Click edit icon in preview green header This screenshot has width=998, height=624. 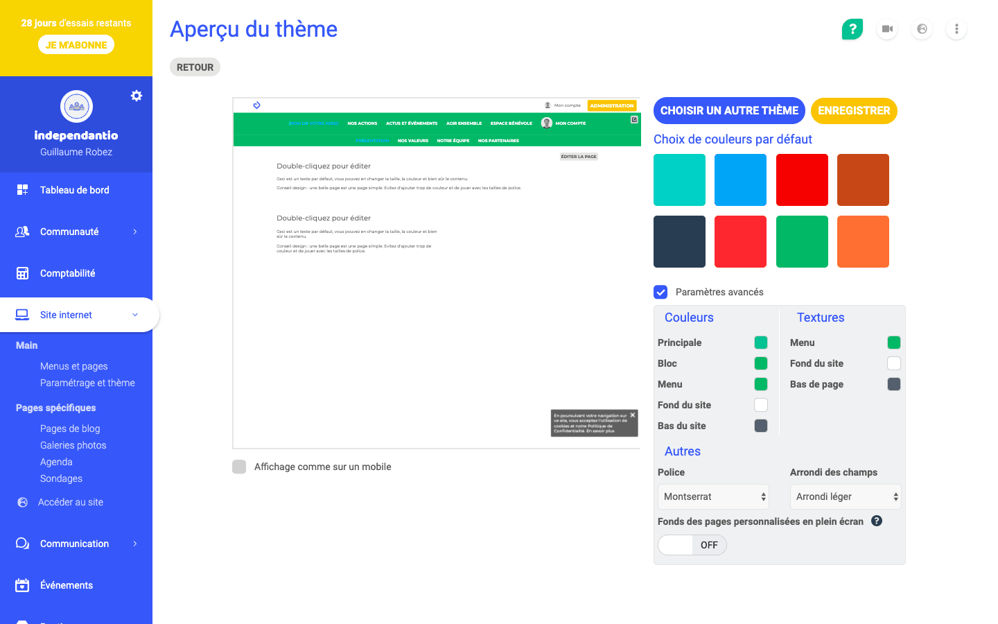coord(634,119)
